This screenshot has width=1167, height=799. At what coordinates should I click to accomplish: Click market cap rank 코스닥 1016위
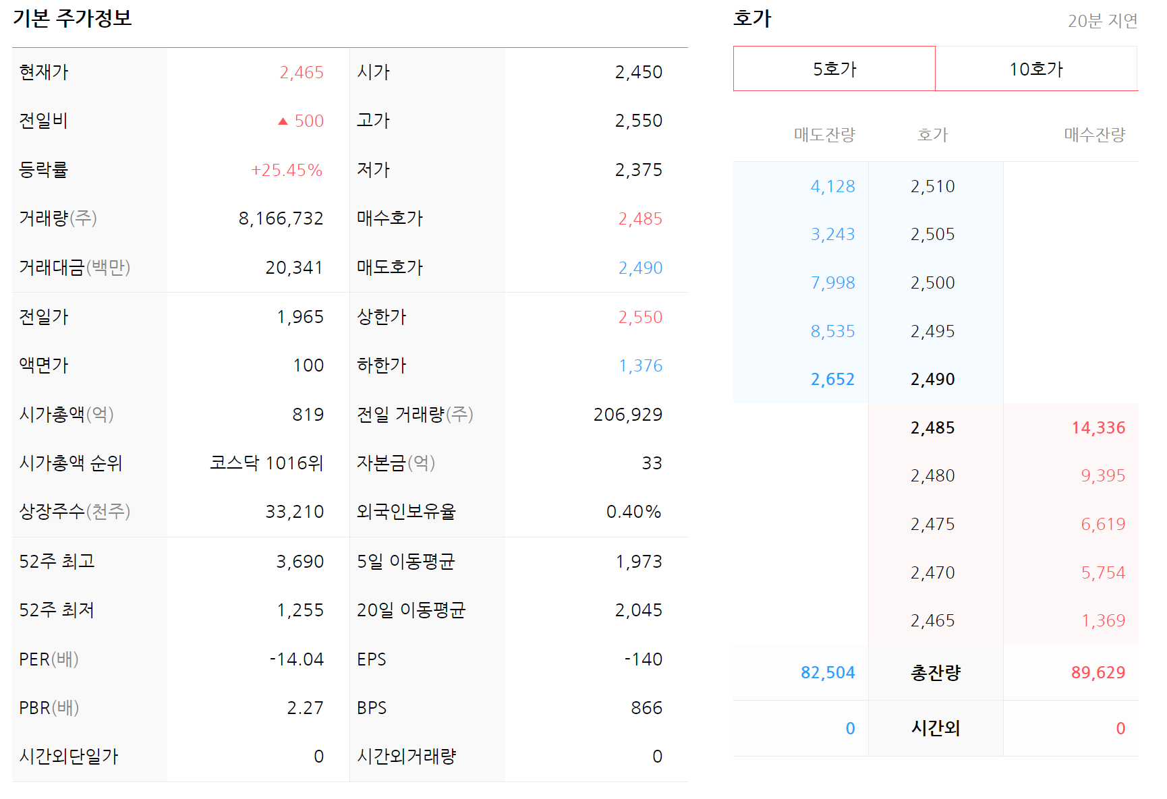(266, 463)
